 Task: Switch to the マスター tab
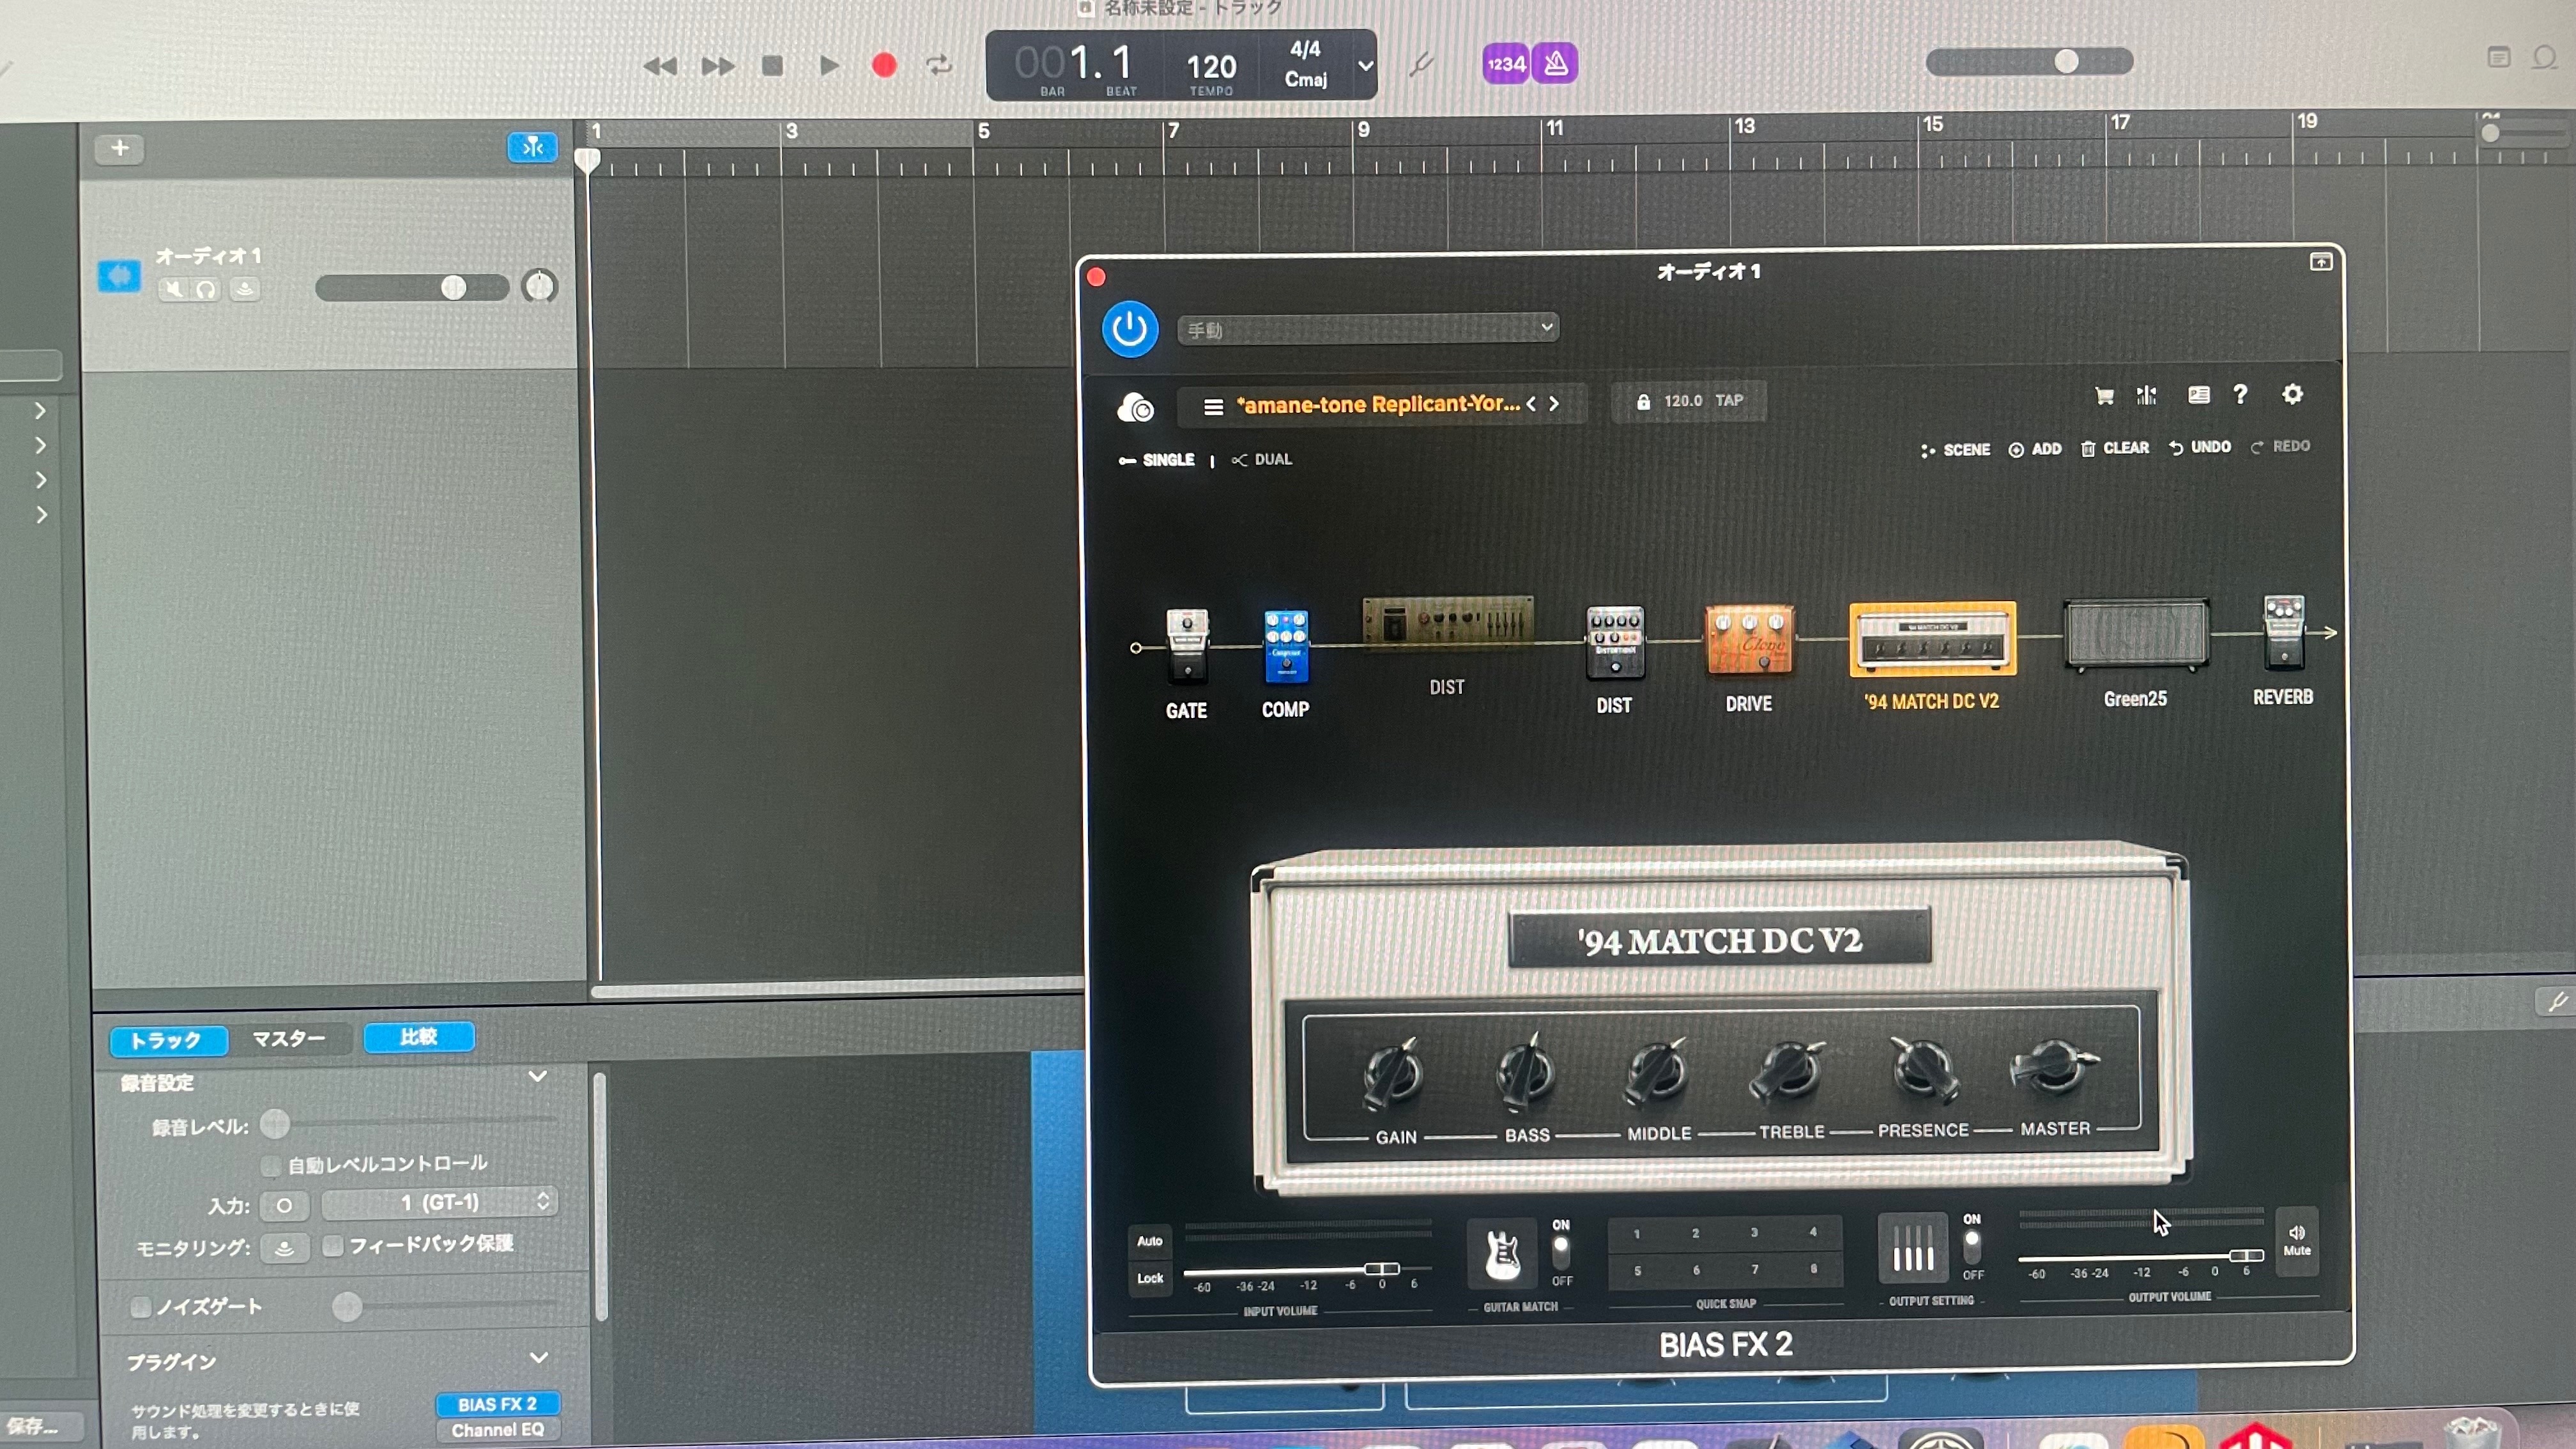coord(288,1039)
